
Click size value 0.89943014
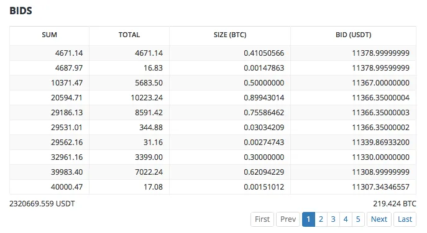pos(264,98)
